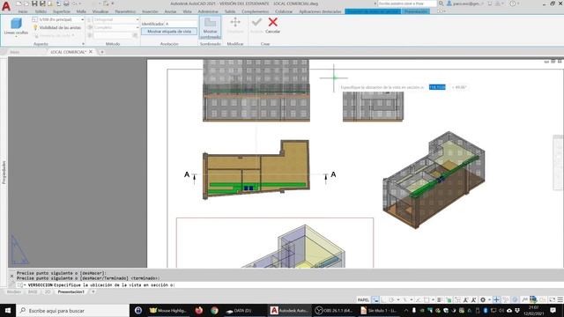Toggle the Mostrar sombreado button
Image resolution: width=564 pixels, height=317 pixels.
point(210,27)
